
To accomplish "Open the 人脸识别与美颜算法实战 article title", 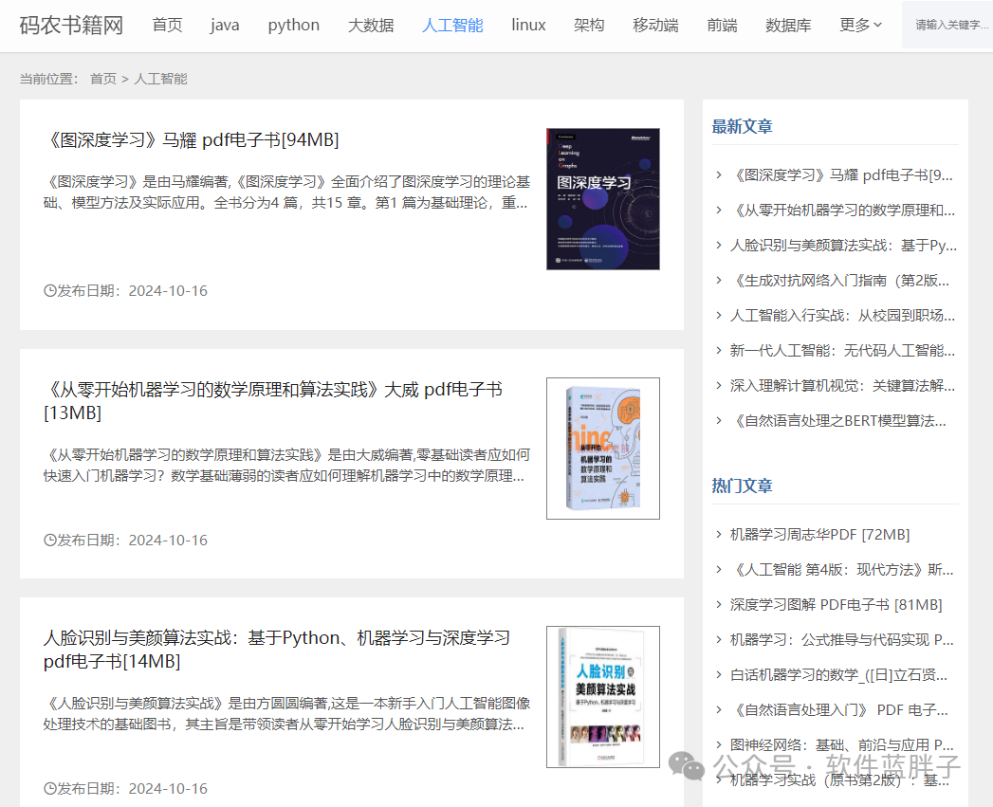I will [x=277, y=650].
